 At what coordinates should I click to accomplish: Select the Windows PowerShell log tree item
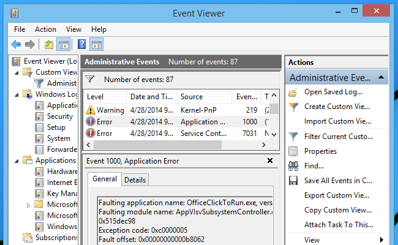coord(62,227)
